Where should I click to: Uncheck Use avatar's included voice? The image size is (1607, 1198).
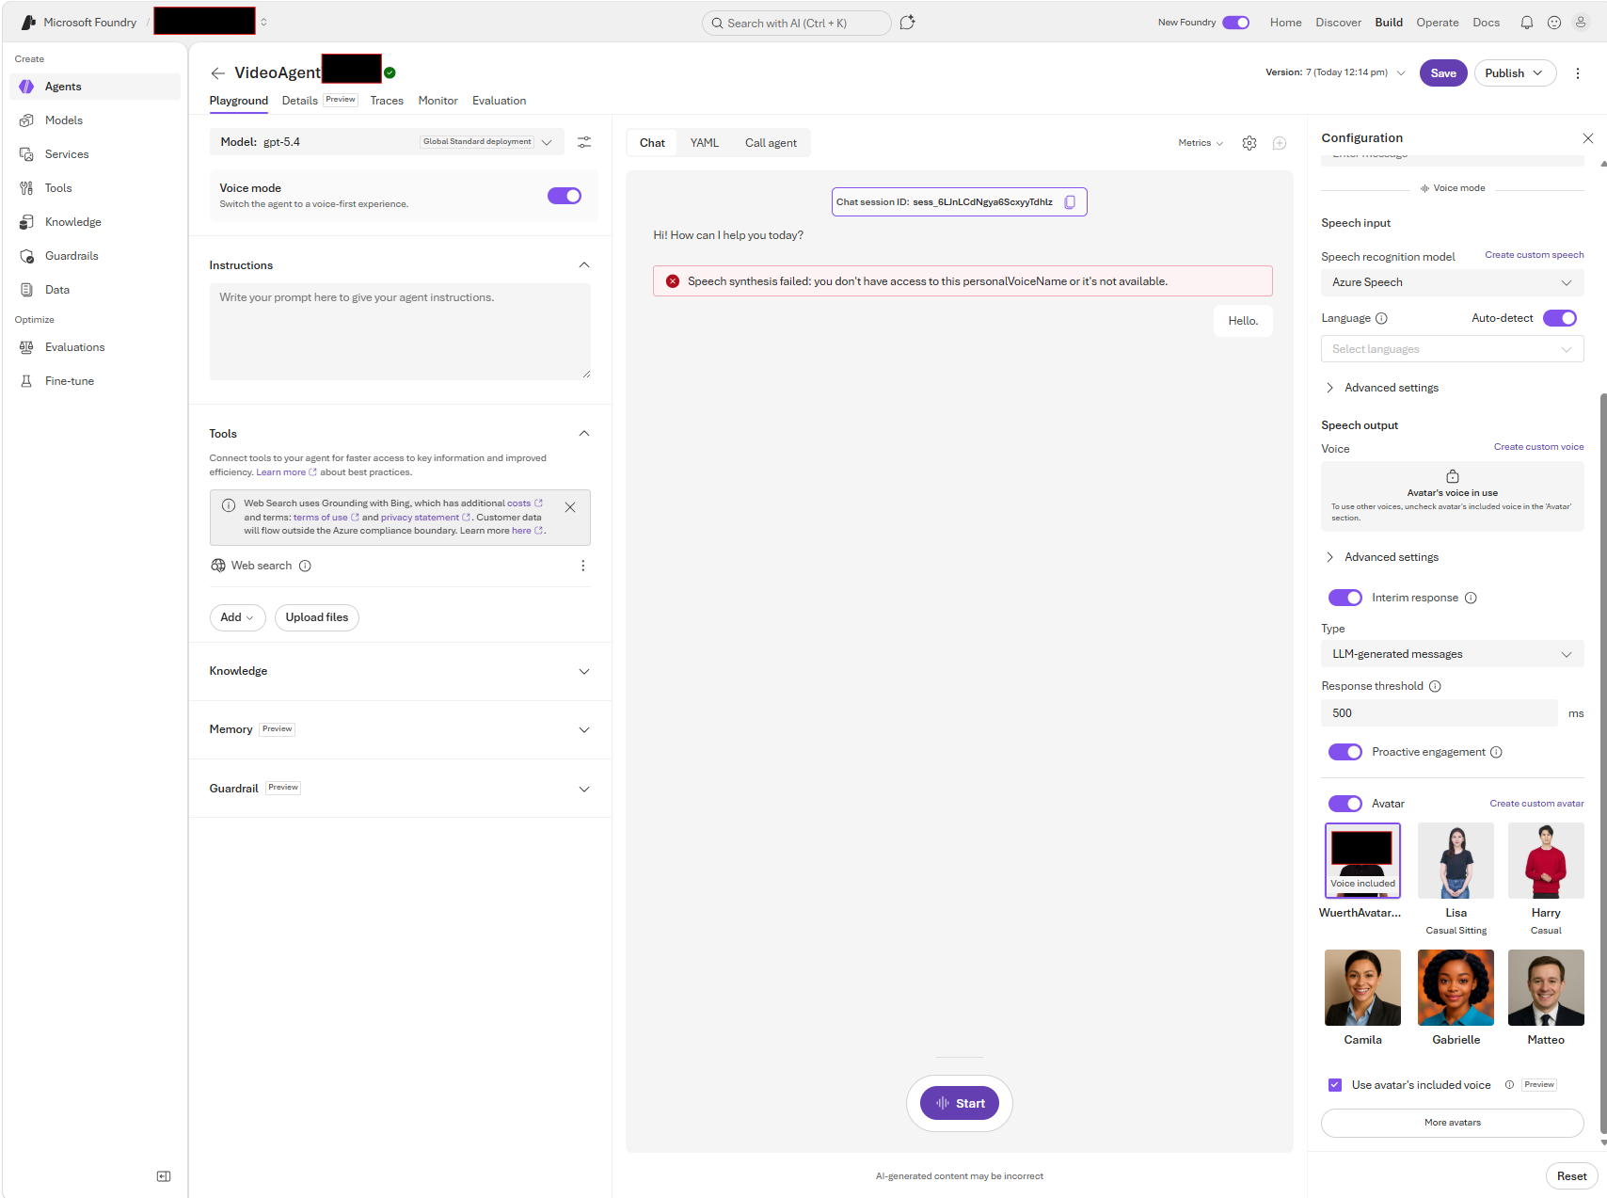[1335, 1085]
